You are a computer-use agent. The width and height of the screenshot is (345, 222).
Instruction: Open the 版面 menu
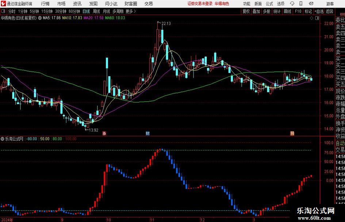tap(258, 4)
